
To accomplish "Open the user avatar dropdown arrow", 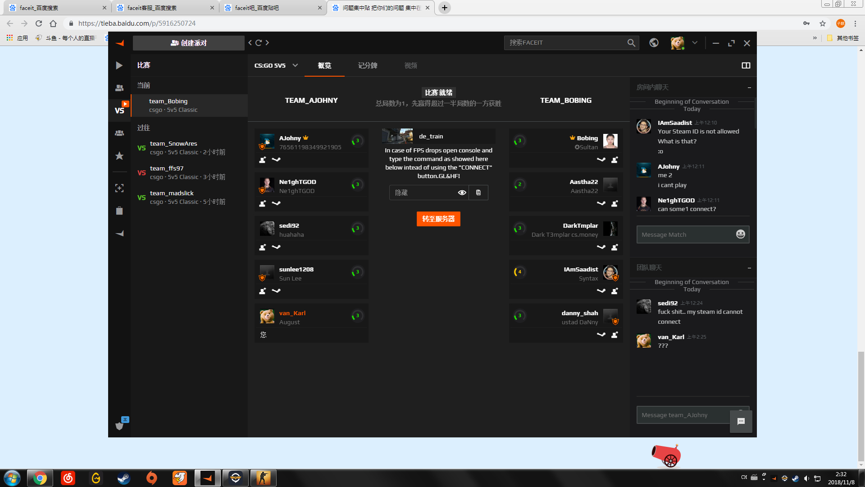I will click(x=695, y=43).
